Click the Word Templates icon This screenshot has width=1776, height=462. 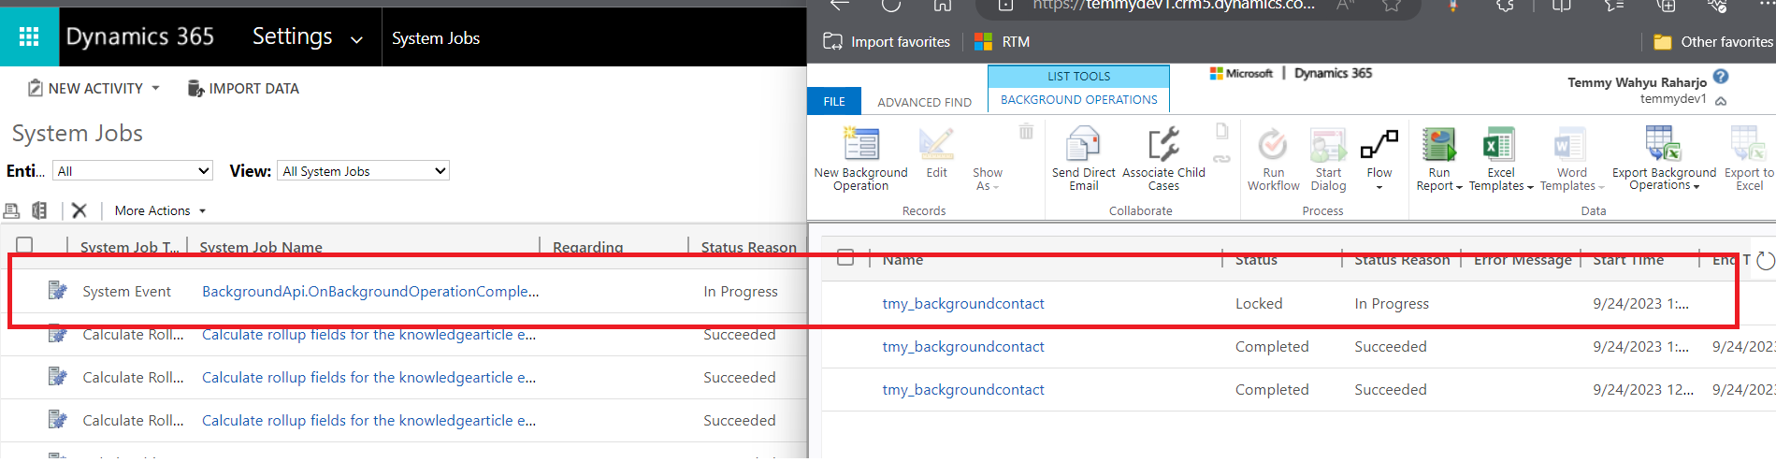click(1571, 145)
